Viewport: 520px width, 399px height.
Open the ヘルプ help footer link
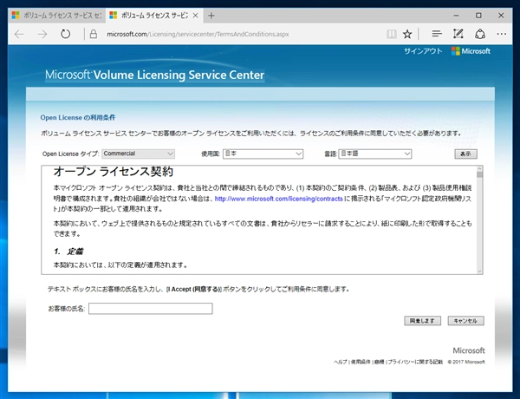pos(341,362)
